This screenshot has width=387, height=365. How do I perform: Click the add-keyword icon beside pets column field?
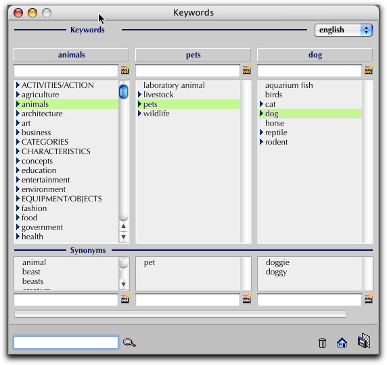tap(247, 70)
